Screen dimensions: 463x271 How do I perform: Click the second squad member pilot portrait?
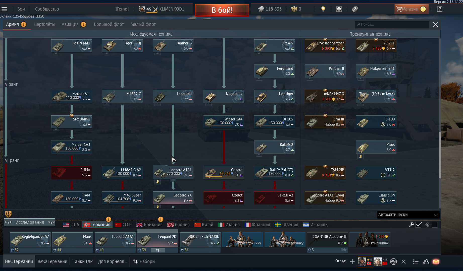pyautogui.click(x=378, y=261)
